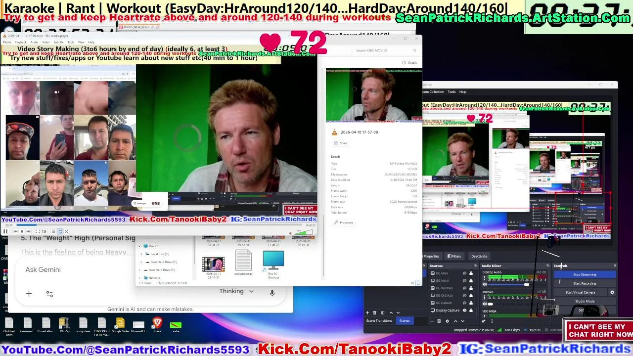Hide the Display Capture source
Screen dimensions: 633x356
click(x=464, y=310)
